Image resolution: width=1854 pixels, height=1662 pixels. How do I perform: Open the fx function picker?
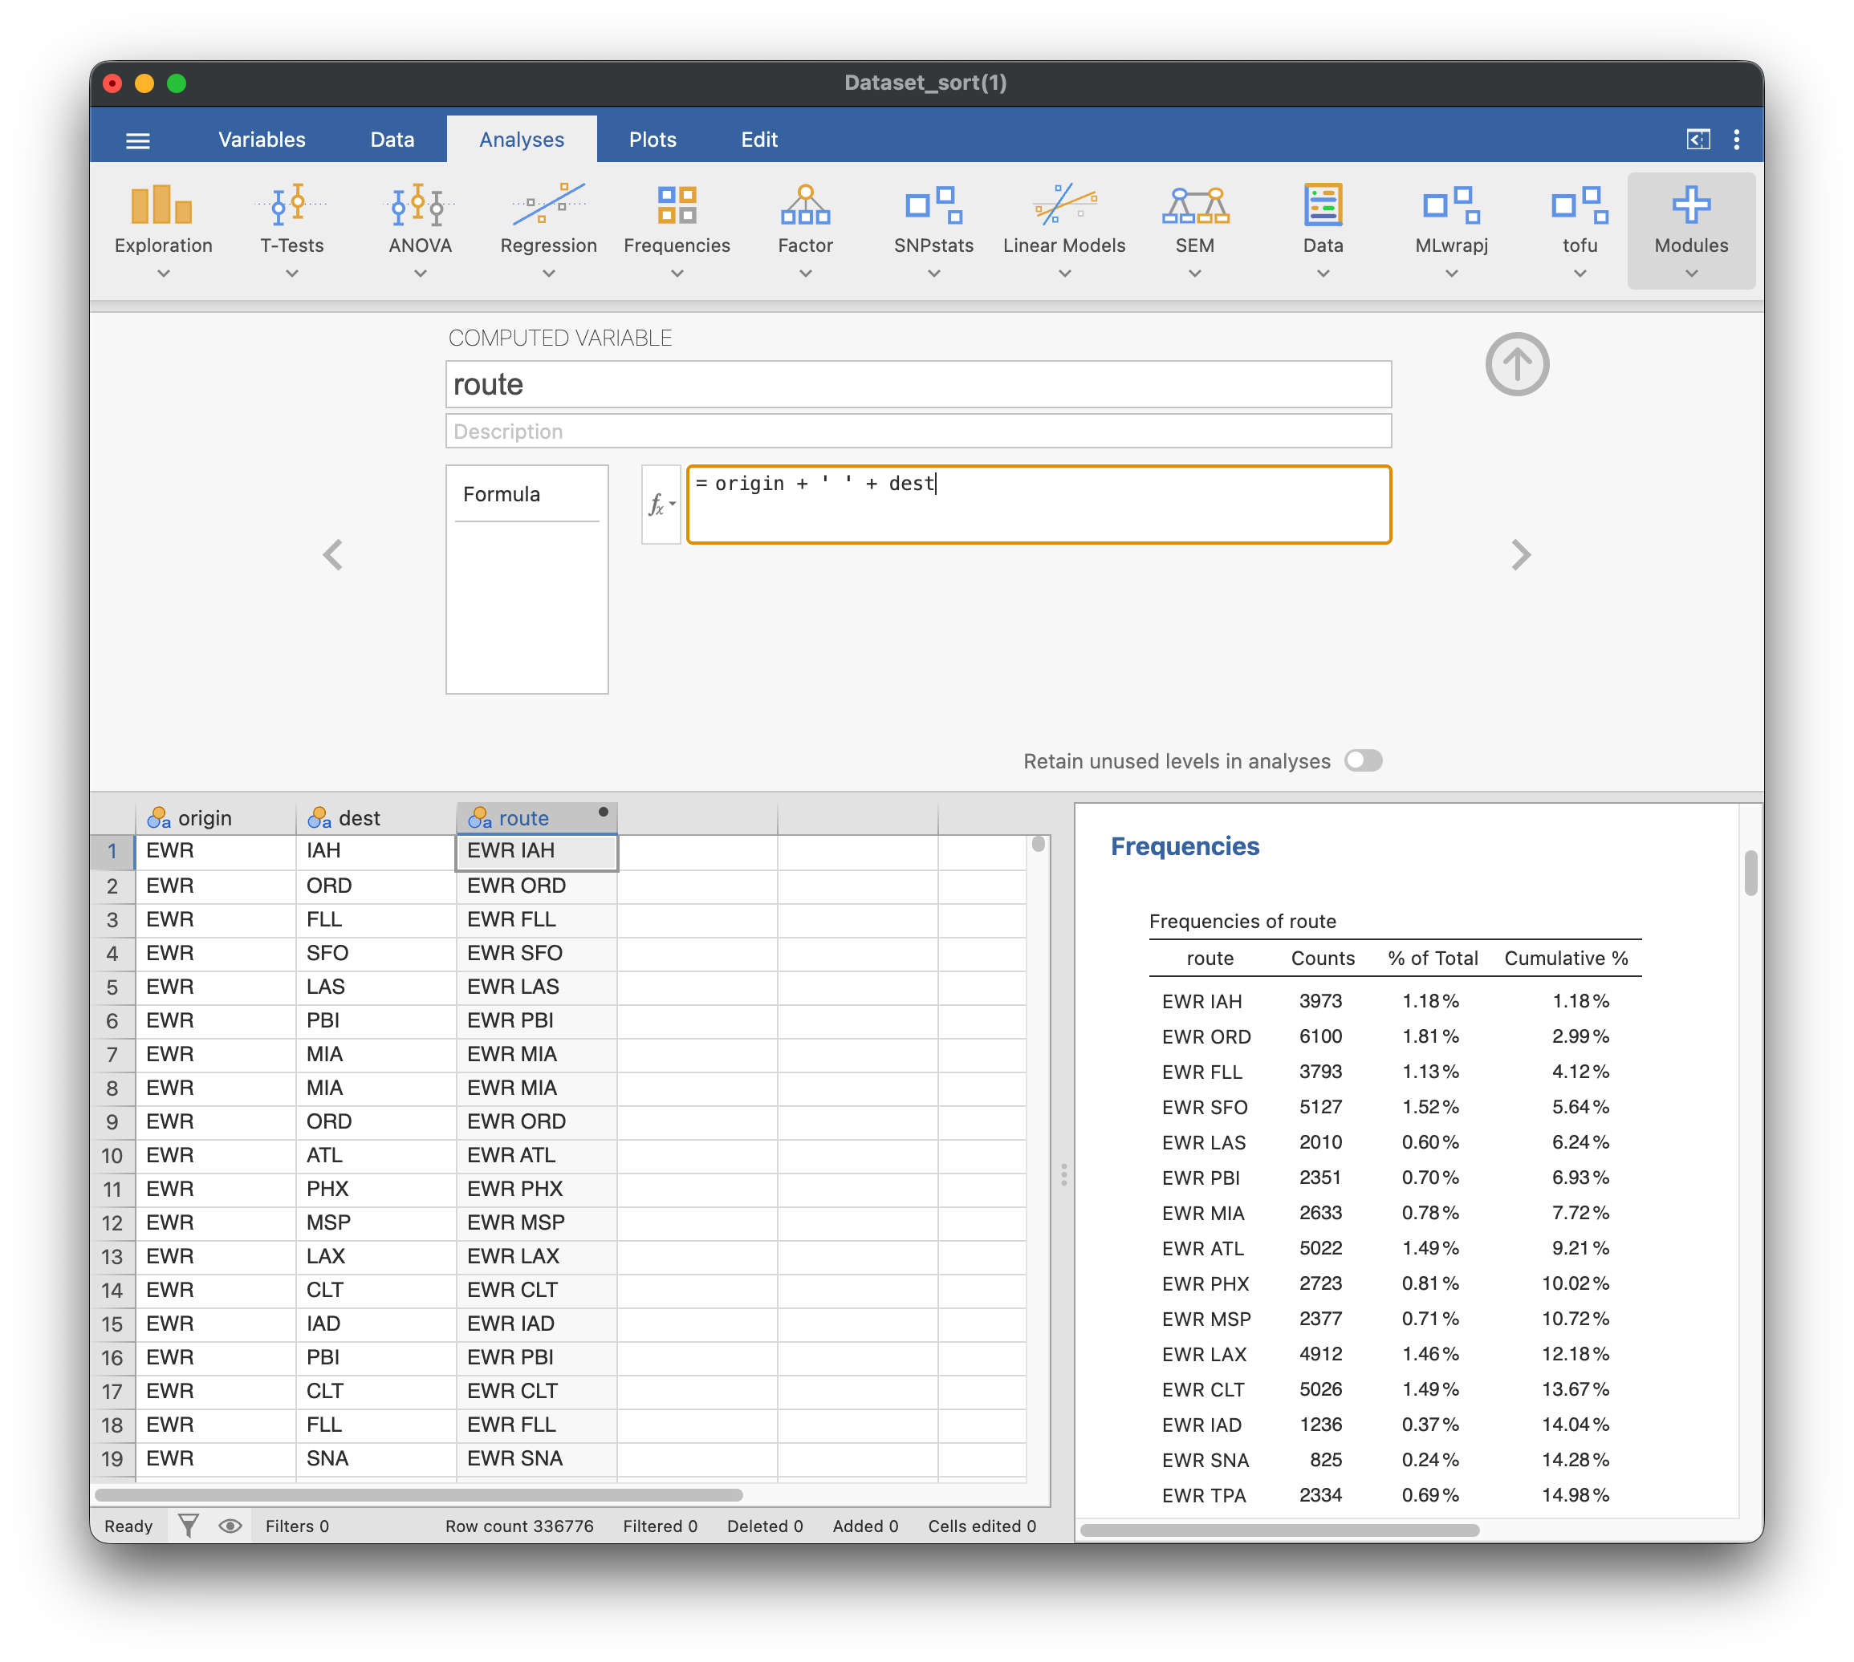(661, 504)
